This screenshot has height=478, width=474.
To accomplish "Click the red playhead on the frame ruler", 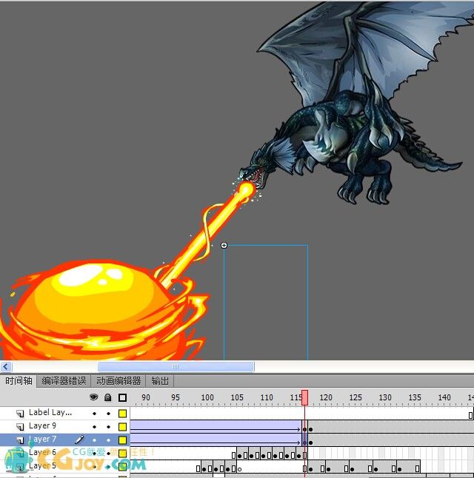I will pos(304,398).
